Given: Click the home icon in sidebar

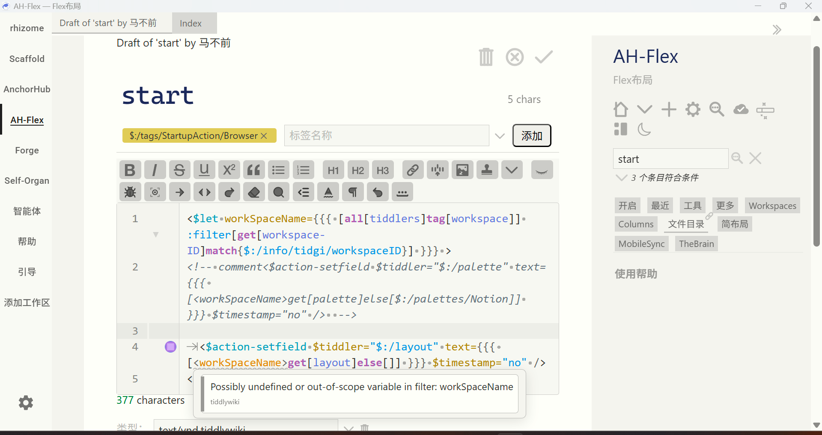Looking at the screenshot, I should [x=620, y=109].
